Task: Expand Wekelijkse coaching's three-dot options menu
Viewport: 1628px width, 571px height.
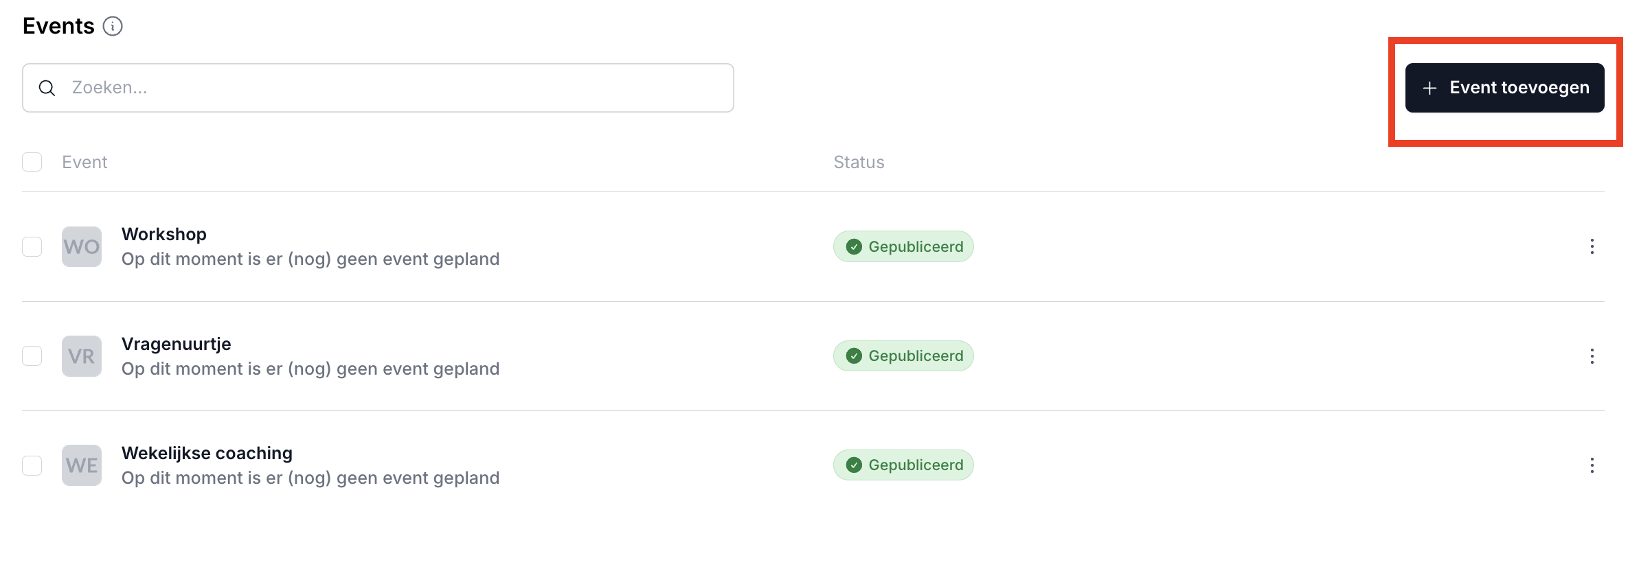Action: pos(1592,465)
